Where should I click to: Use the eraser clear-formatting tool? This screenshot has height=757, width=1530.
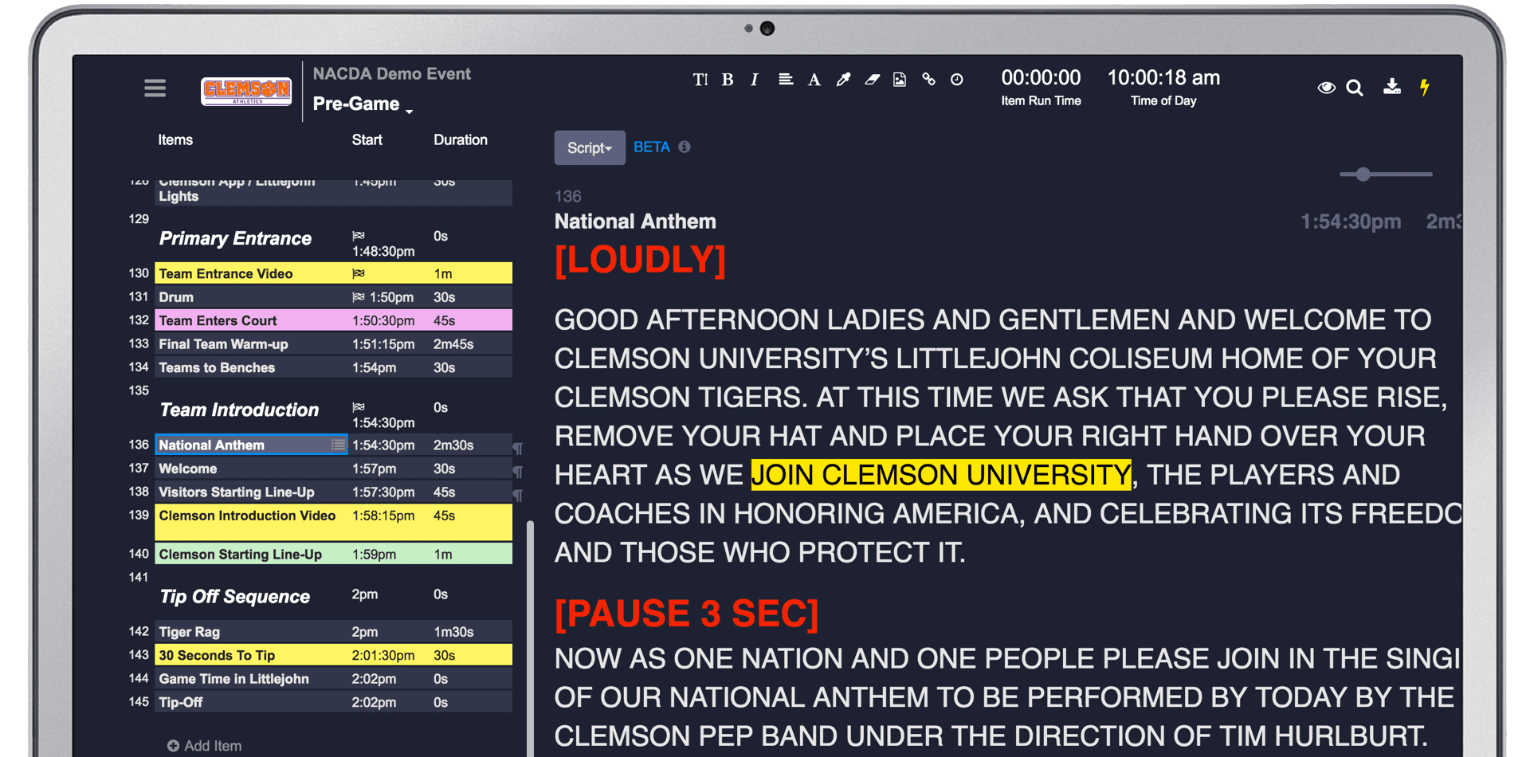[873, 80]
